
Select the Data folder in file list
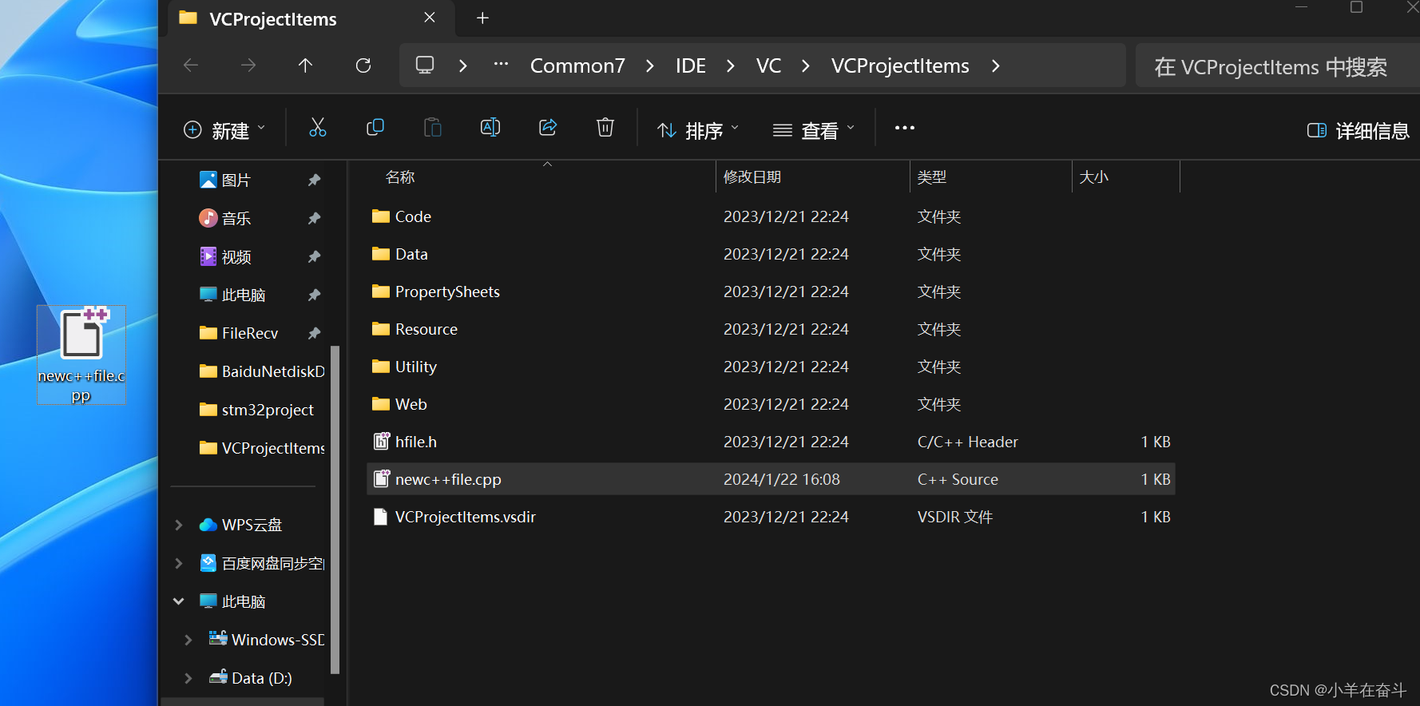(x=771, y=254)
